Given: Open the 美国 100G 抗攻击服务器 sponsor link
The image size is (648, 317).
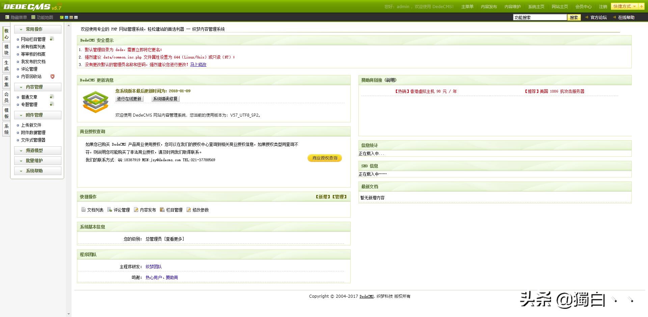Looking at the screenshot, I should [554, 91].
